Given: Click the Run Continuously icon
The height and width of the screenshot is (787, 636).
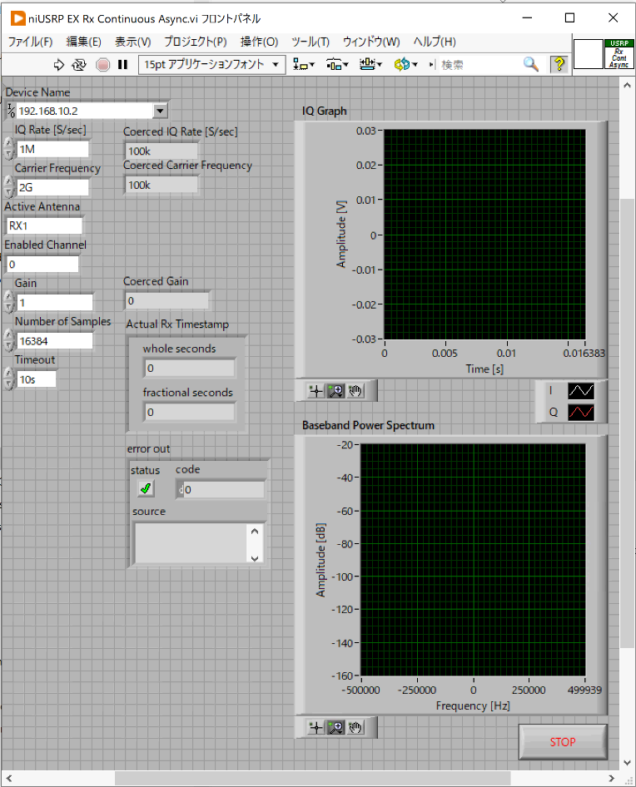Looking at the screenshot, I should [79, 65].
